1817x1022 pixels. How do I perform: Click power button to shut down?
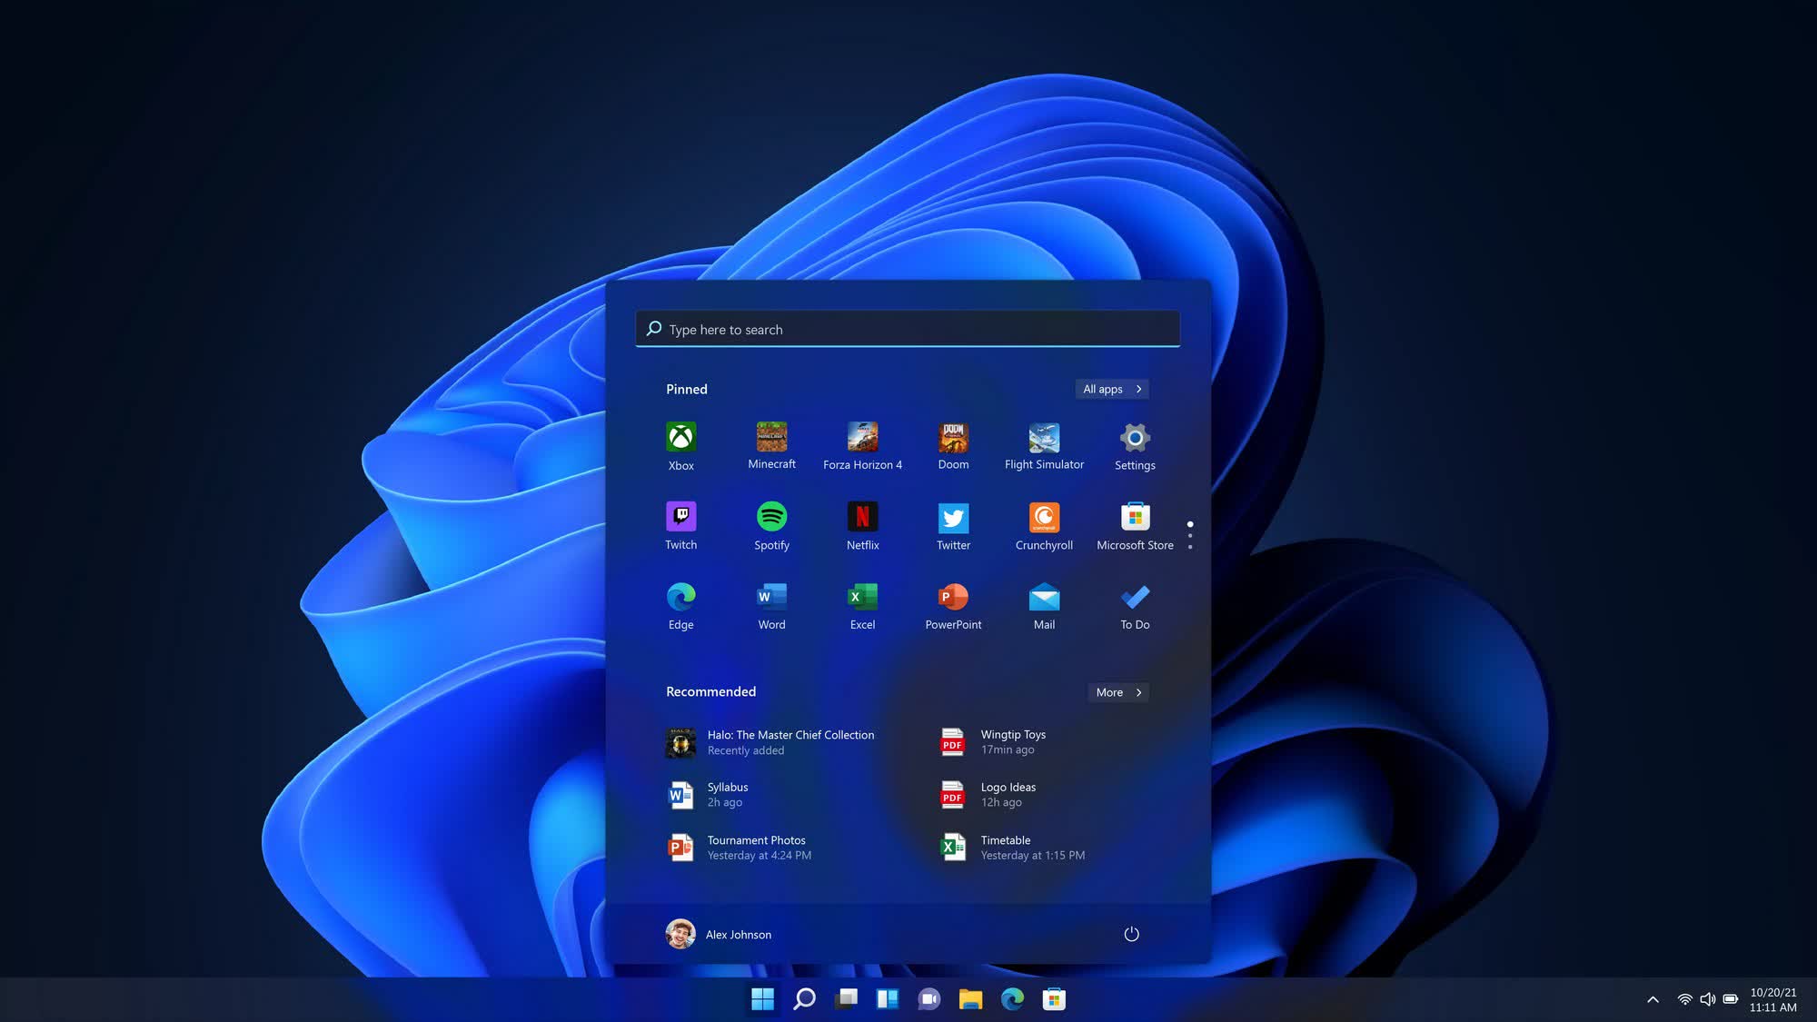point(1131,933)
